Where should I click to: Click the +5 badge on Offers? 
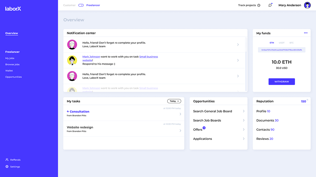coord(204,128)
